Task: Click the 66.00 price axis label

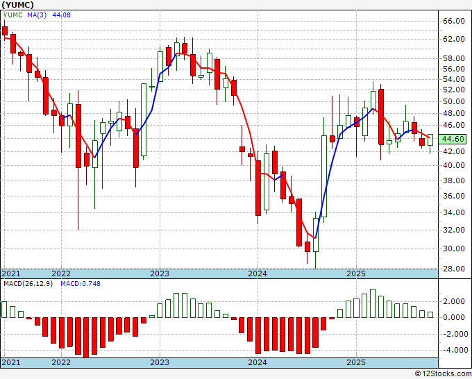Action: tap(454, 21)
